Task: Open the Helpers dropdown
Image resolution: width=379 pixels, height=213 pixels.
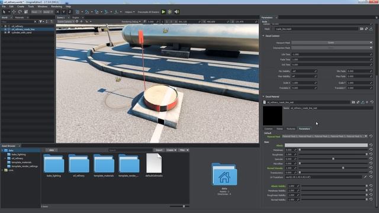Action: pyautogui.click(x=130, y=12)
